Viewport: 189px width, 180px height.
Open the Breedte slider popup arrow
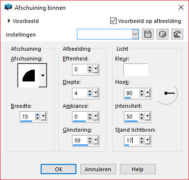coord(43,117)
